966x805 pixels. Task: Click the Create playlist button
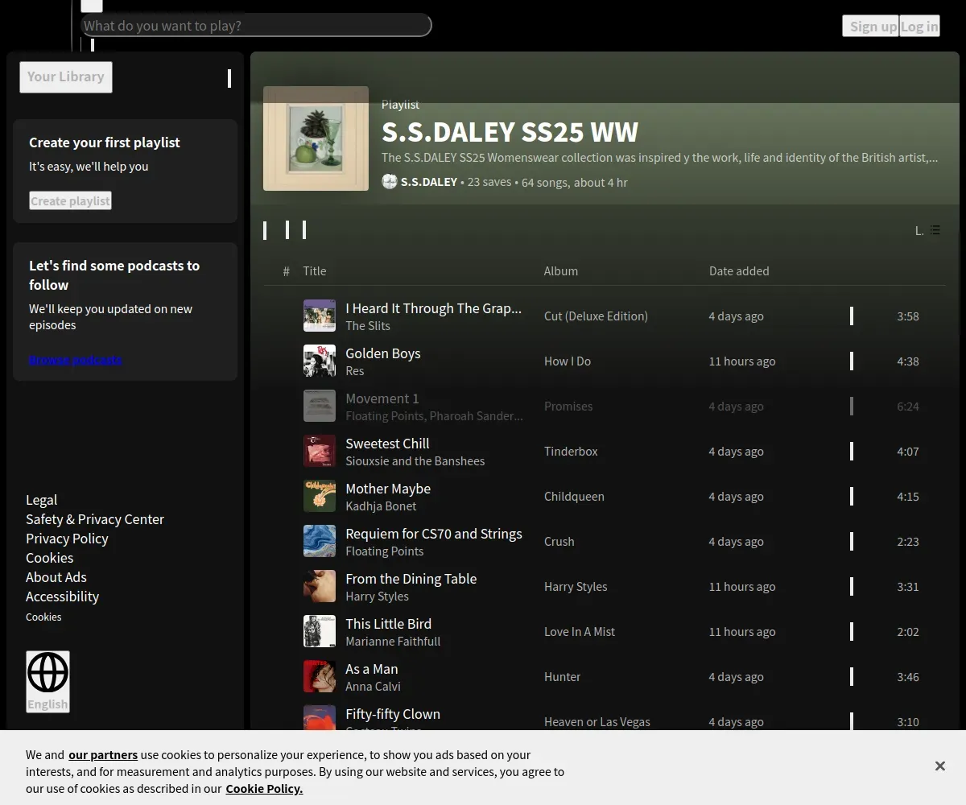(70, 200)
